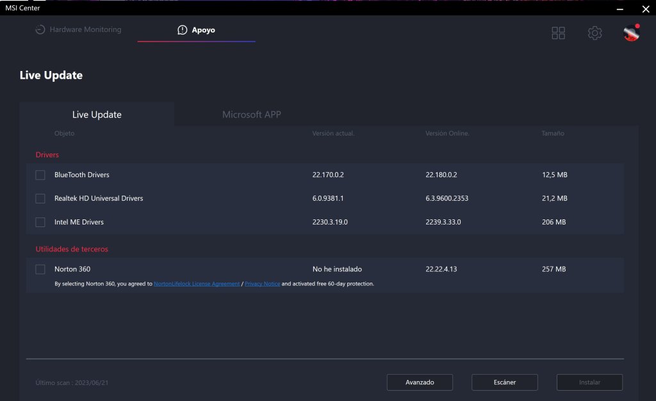The image size is (656, 401).
Task: Open the user profile avatar
Action: 631,33
